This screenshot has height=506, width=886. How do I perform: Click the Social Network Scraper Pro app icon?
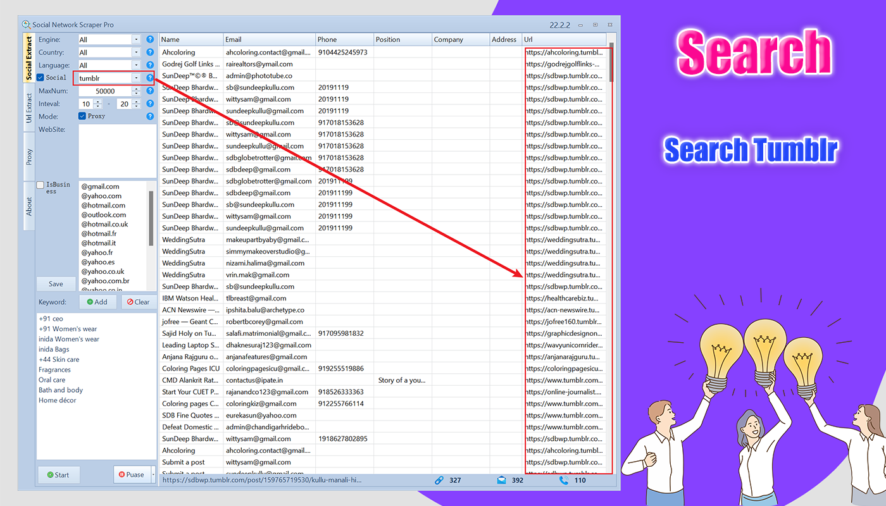pos(26,25)
